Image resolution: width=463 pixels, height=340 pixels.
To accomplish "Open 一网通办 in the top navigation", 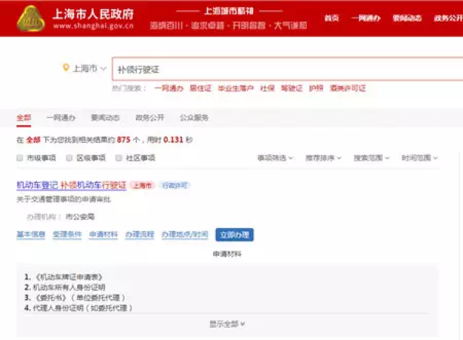I will click(x=365, y=18).
